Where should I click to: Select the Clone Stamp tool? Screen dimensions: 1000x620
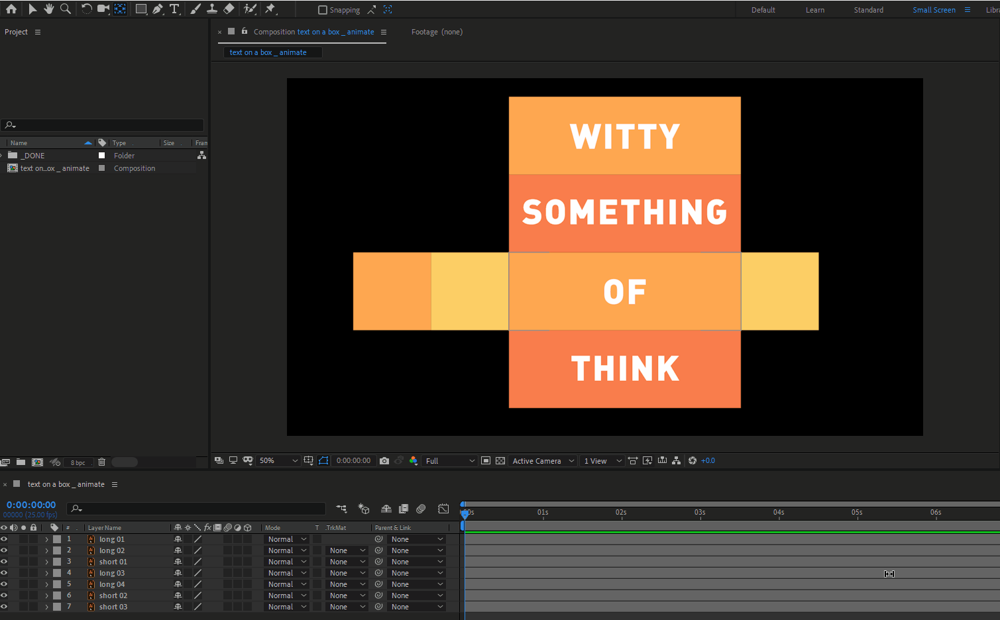point(212,9)
